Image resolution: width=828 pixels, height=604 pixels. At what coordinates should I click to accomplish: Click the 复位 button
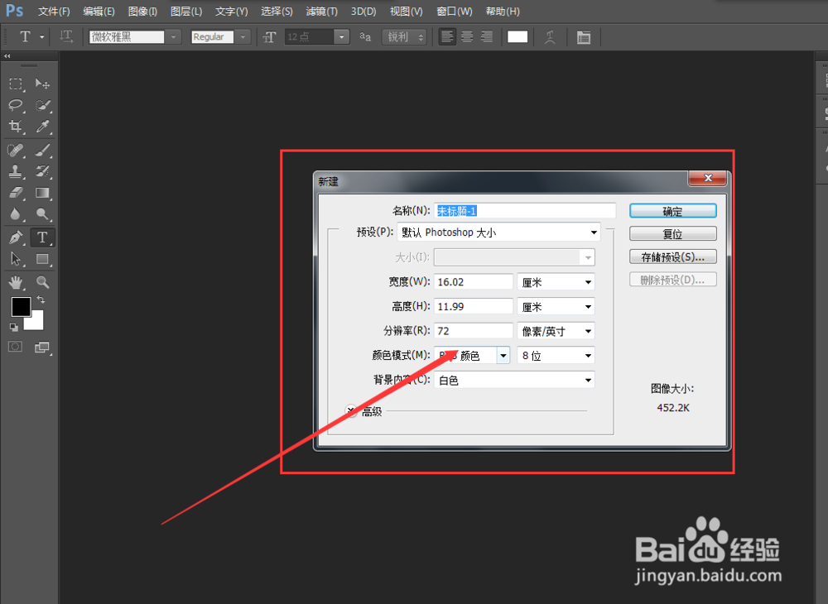point(672,233)
